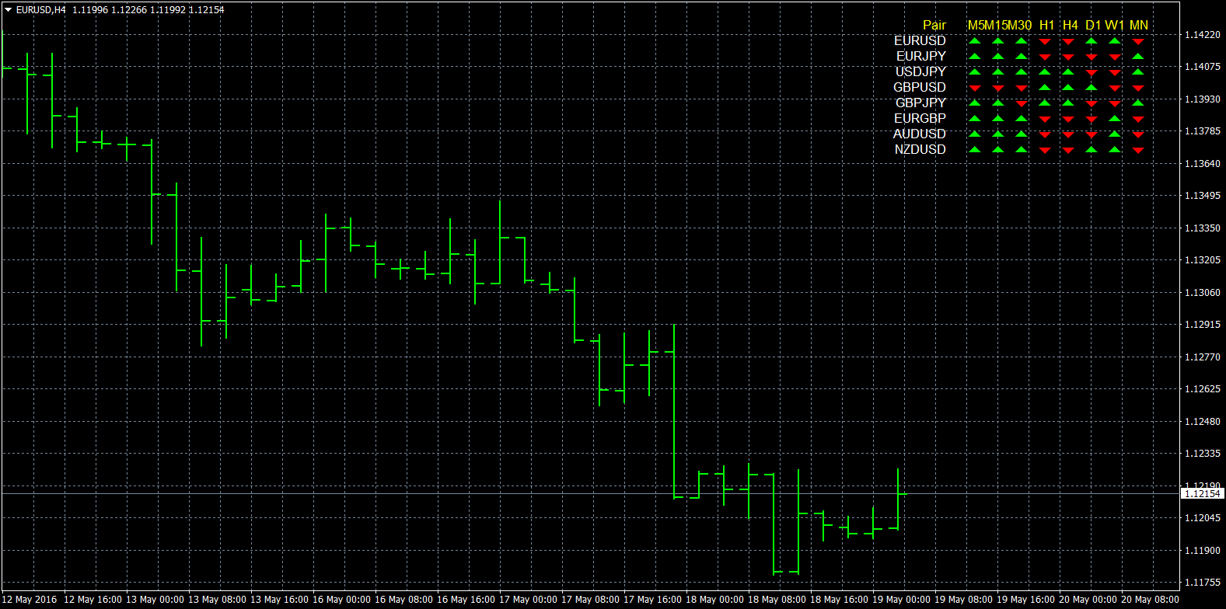
Task: Click the 12 May 2016 date label
Action: 30,600
